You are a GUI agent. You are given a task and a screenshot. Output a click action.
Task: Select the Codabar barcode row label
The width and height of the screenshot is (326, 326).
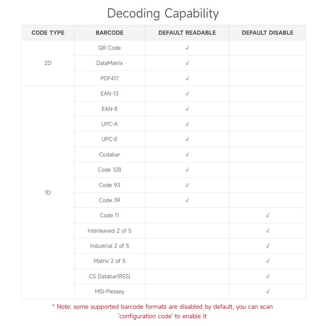click(x=109, y=154)
